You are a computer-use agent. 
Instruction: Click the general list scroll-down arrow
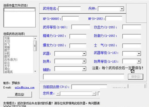click(x=35, y=71)
